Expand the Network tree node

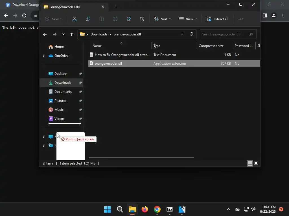[x=44, y=146]
